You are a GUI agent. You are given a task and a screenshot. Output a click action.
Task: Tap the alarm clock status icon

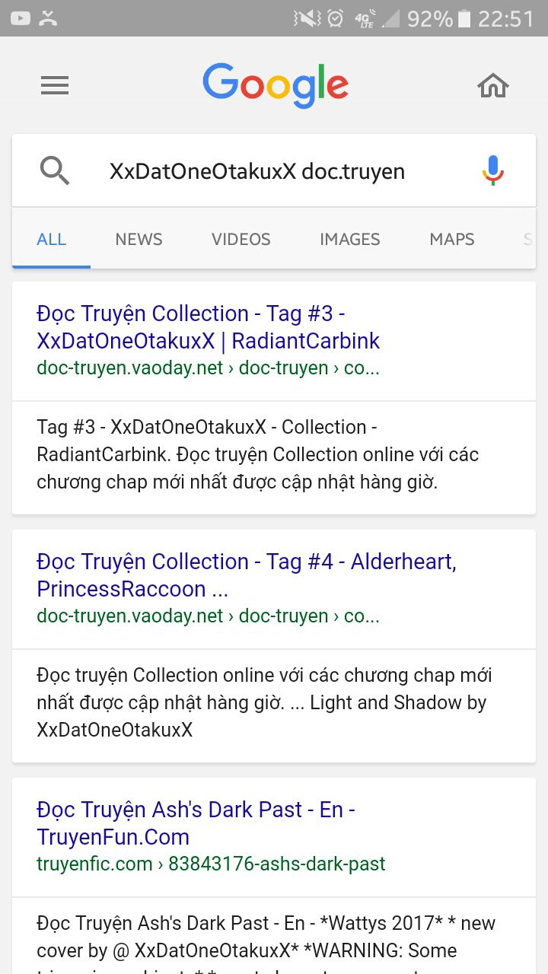[336, 18]
